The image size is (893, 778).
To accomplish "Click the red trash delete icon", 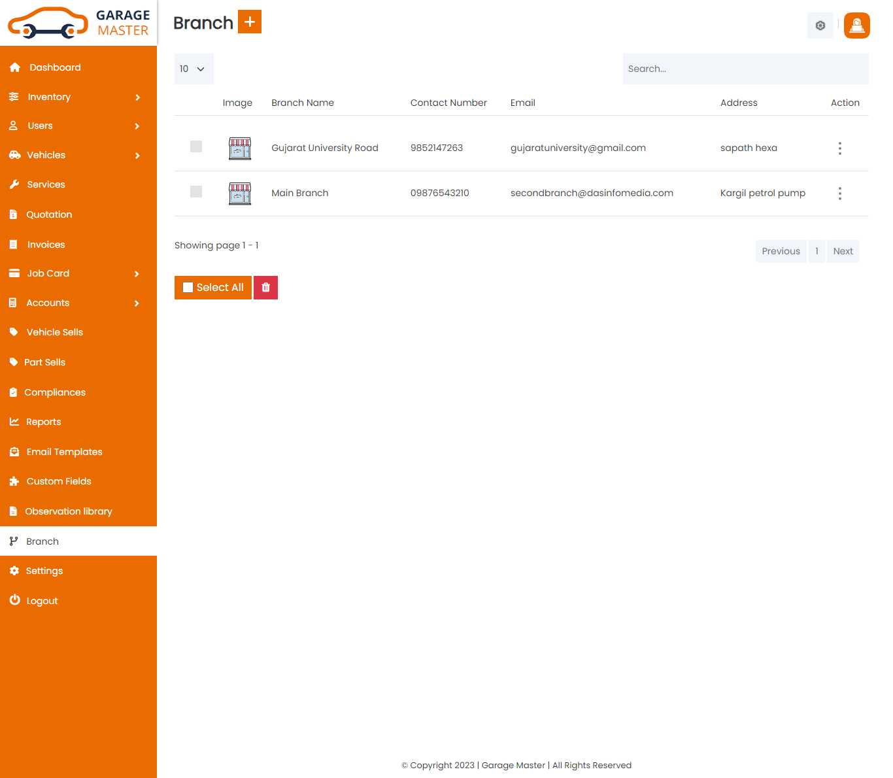I will [265, 288].
